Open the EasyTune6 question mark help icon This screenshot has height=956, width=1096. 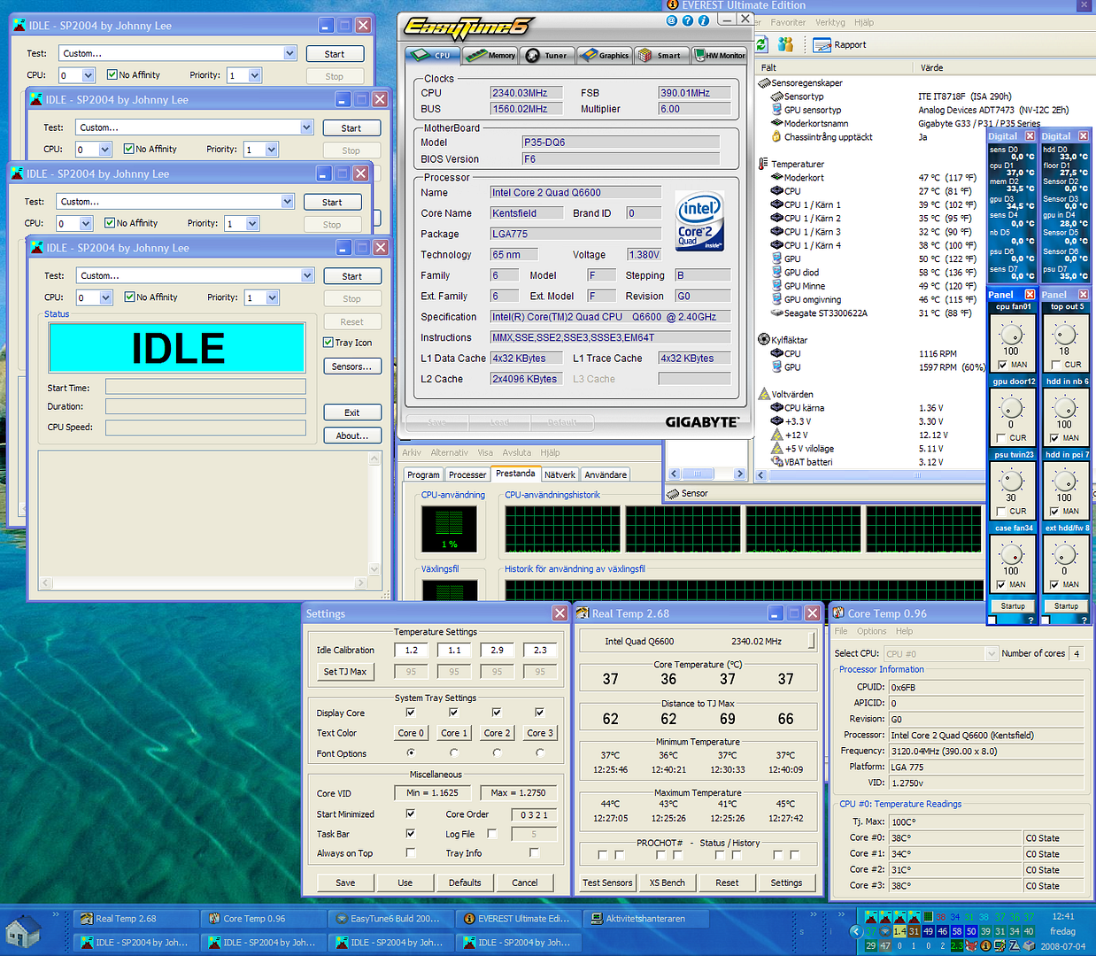point(688,20)
